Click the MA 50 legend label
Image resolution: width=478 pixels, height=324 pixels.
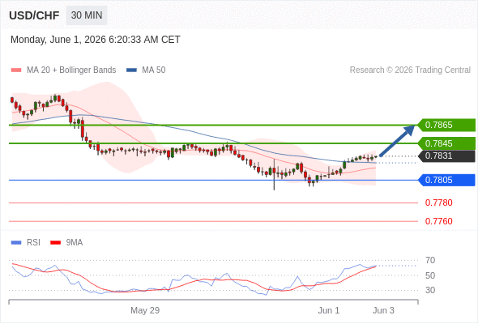coord(154,70)
